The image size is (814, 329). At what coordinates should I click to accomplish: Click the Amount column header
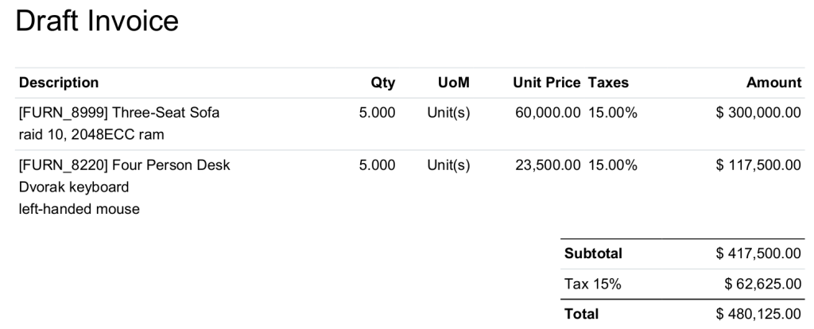[773, 83]
